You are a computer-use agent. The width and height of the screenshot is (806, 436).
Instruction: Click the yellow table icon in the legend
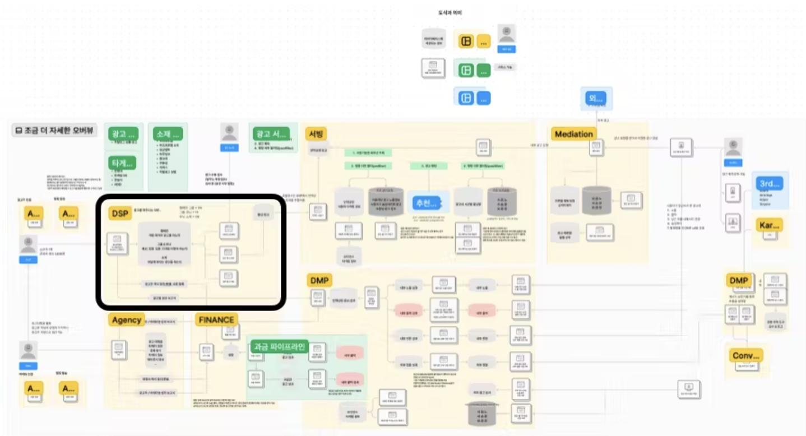465,41
